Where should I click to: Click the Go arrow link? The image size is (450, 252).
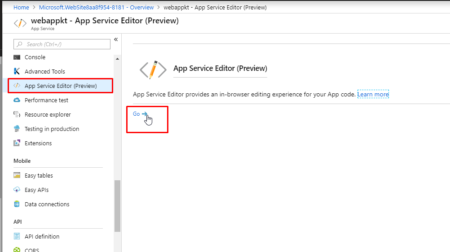(x=140, y=114)
